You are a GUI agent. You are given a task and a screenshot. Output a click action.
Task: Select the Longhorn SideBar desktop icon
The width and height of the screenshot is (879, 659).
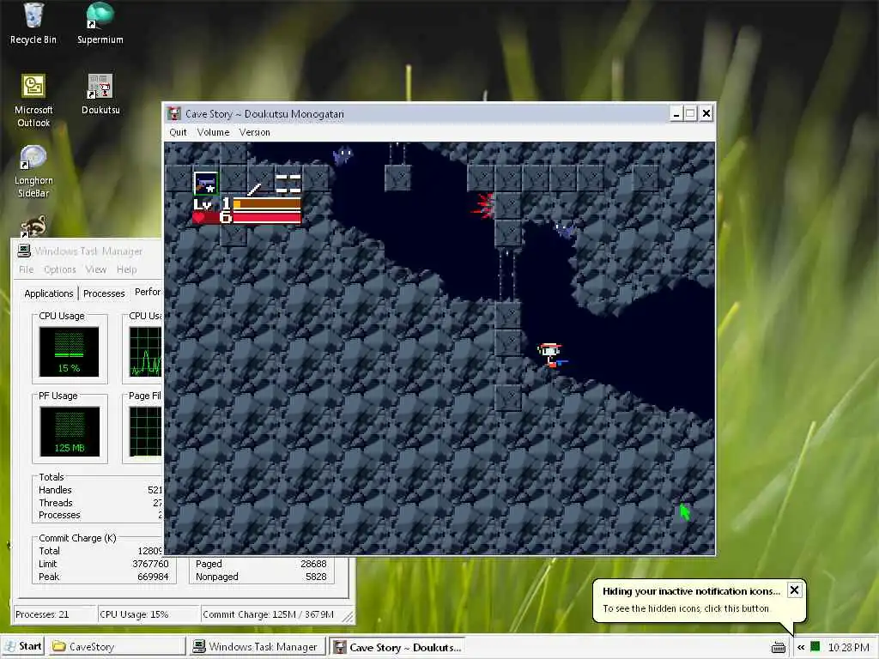(x=33, y=172)
